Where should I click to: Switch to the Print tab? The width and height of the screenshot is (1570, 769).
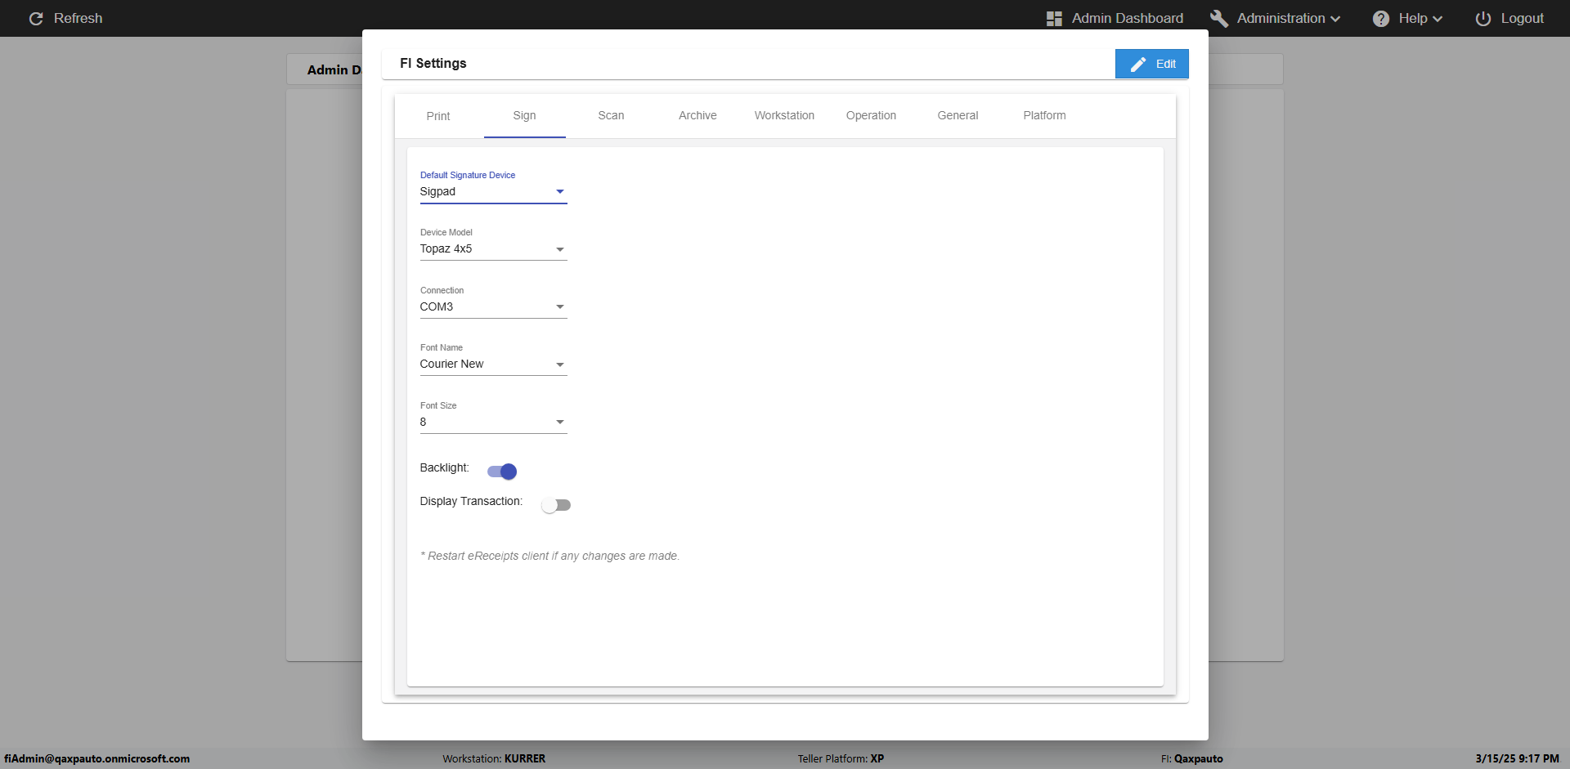click(438, 116)
